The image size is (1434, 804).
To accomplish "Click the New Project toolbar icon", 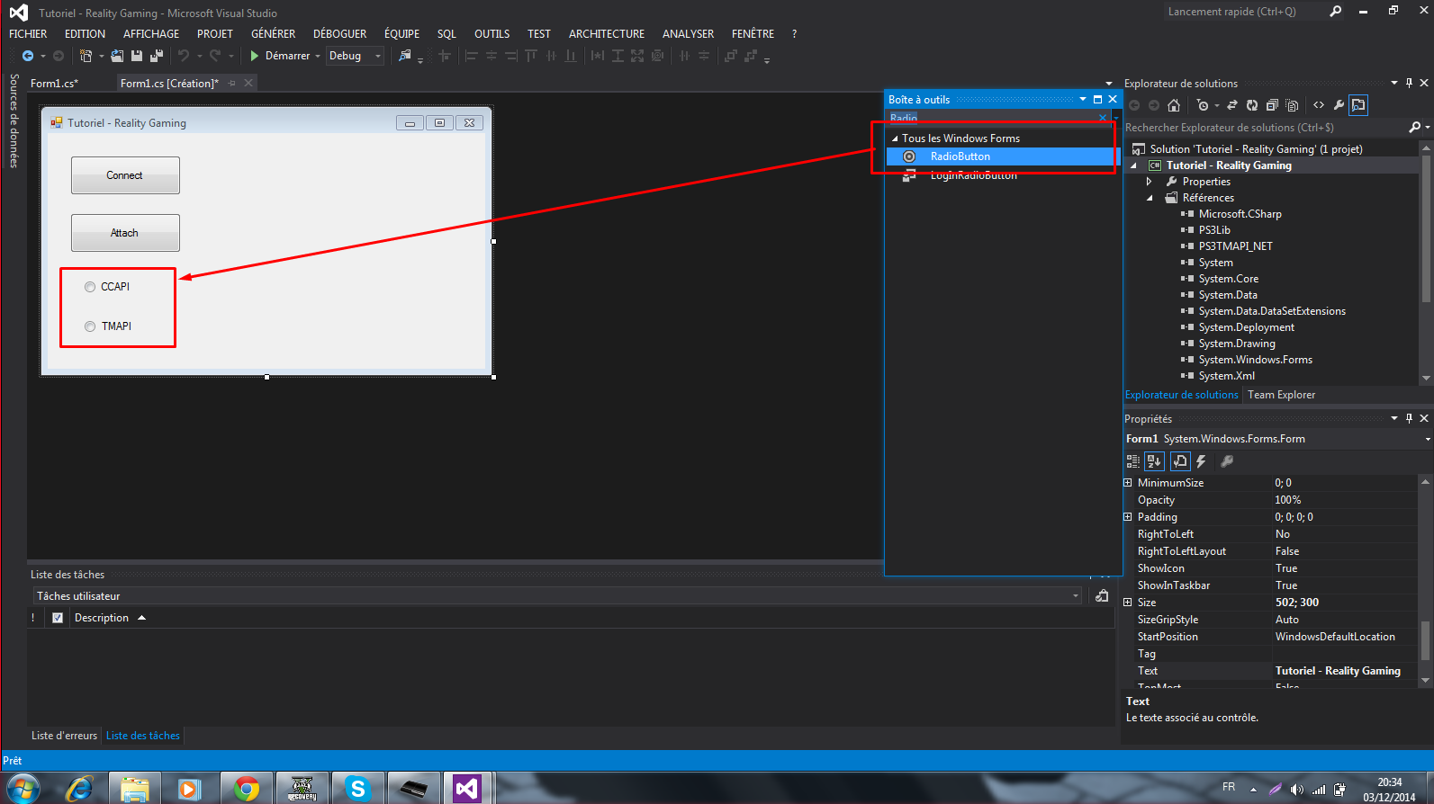I will coord(86,56).
